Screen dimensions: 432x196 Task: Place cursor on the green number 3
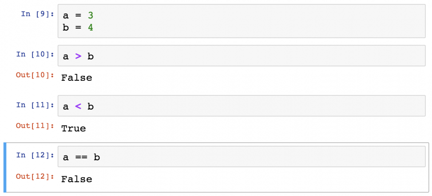click(x=91, y=16)
